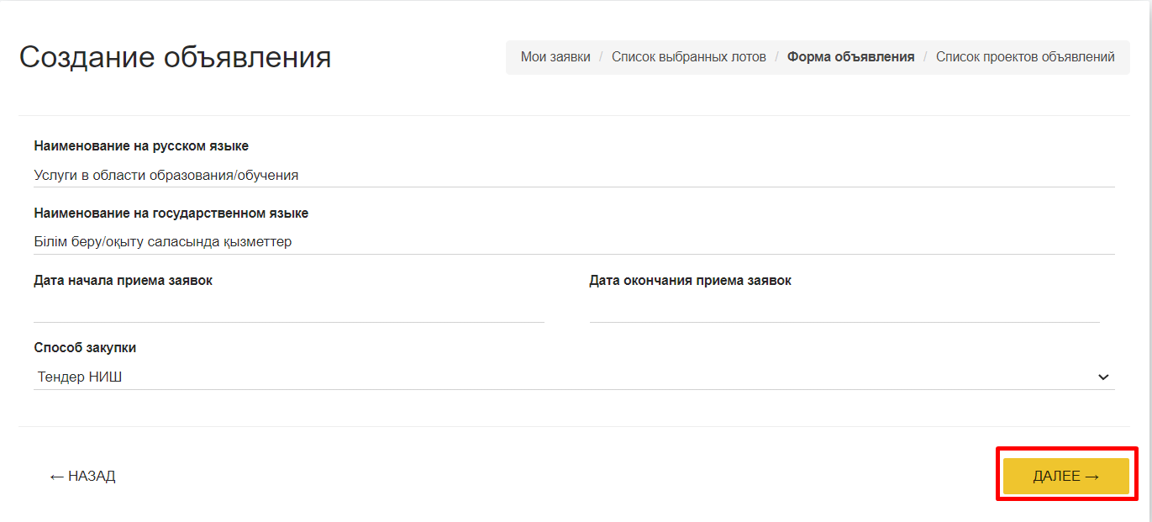Click the Наименование на русском языке label
The image size is (1152, 522).
pyautogui.click(x=141, y=146)
